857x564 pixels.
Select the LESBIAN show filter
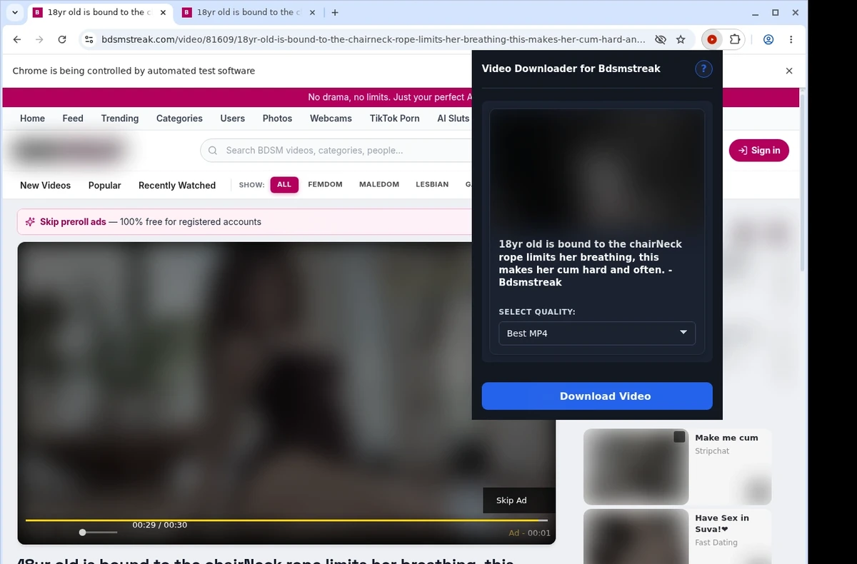[432, 185]
